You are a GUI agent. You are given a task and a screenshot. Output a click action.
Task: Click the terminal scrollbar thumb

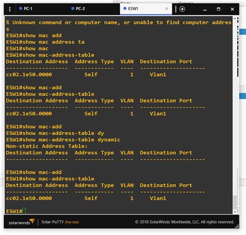(235, 202)
